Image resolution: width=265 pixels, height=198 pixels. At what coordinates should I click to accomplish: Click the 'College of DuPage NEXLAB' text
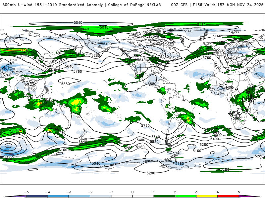tap(134, 5)
